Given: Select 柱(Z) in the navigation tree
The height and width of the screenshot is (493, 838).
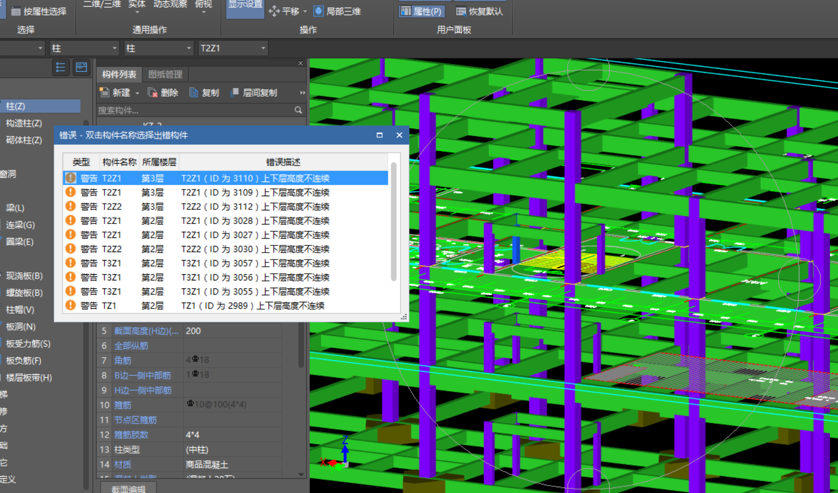Looking at the screenshot, I should [x=40, y=106].
